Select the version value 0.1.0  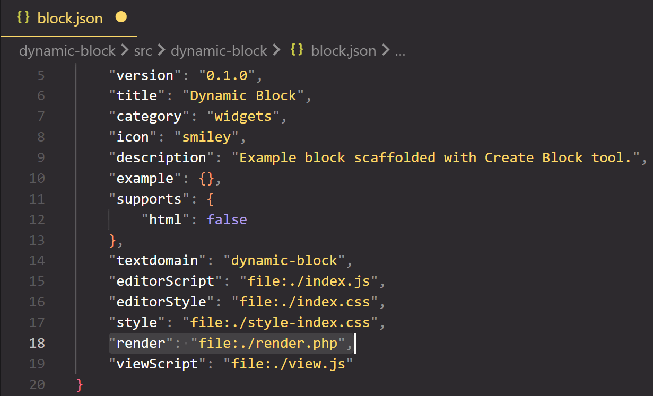click(x=227, y=75)
